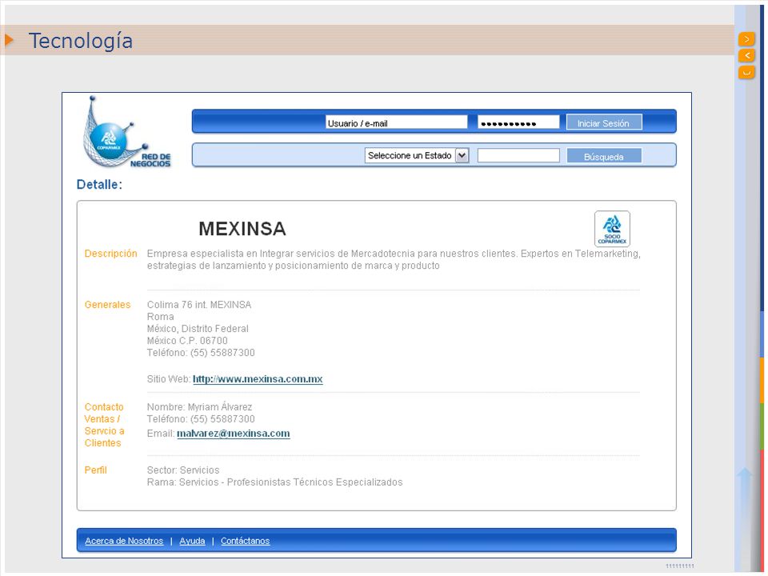
Task: Open the Seleccione un Estado dropdown
Action: pyautogui.click(x=417, y=156)
